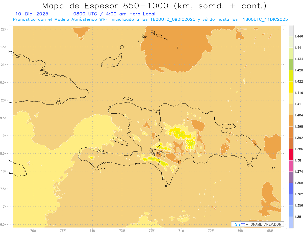Click the latitude axis label '18N'
The height and width of the screenshot is (234, 303).
[x=4, y=171]
